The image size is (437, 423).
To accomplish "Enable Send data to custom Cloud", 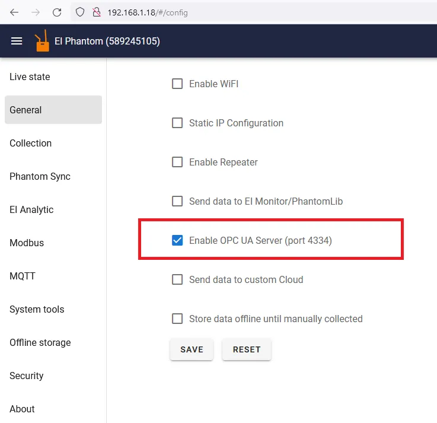I will [177, 279].
